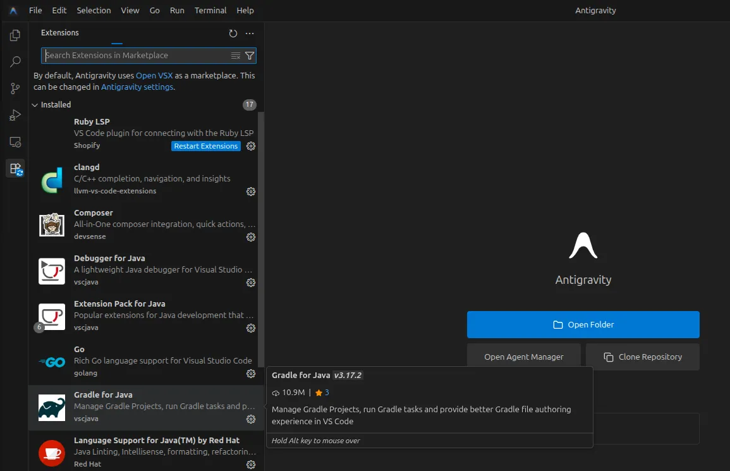Open the Selection menu
Screen dimensions: 730x471
click(94, 10)
